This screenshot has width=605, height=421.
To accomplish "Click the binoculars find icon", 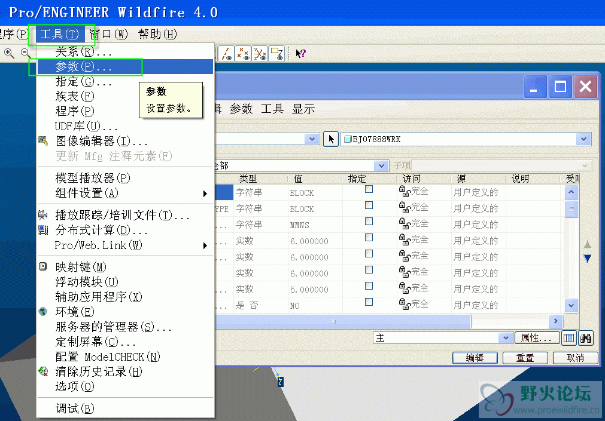I will coord(585,338).
